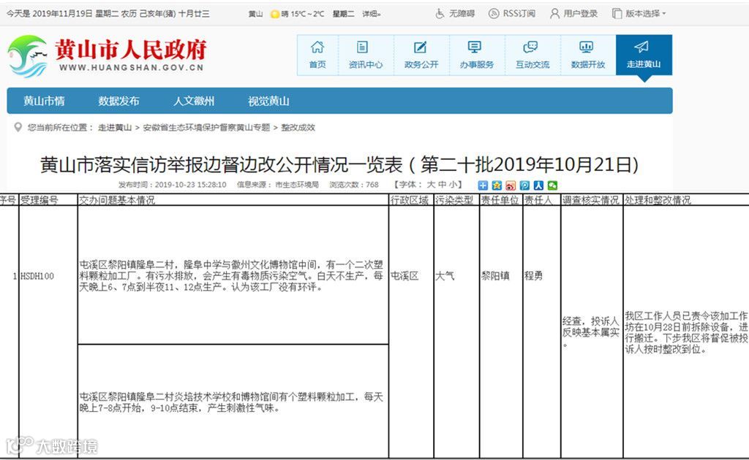Open the 互动交流 interaction section
The image size is (749, 460).
click(532, 55)
